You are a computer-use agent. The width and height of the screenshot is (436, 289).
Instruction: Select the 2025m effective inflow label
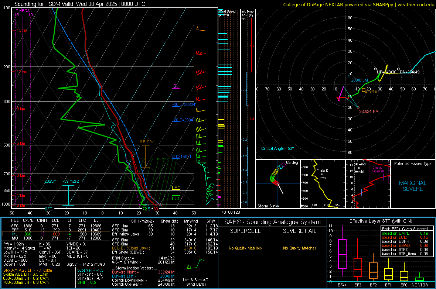tap(50, 181)
